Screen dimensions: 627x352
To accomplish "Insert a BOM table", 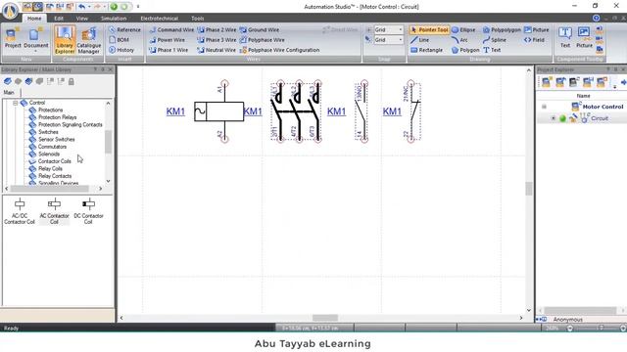I will [119, 39].
